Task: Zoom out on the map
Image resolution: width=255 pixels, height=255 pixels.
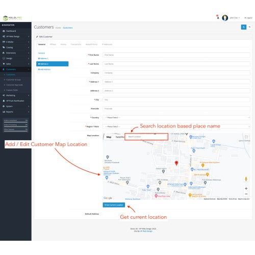Action: coord(246,194)
